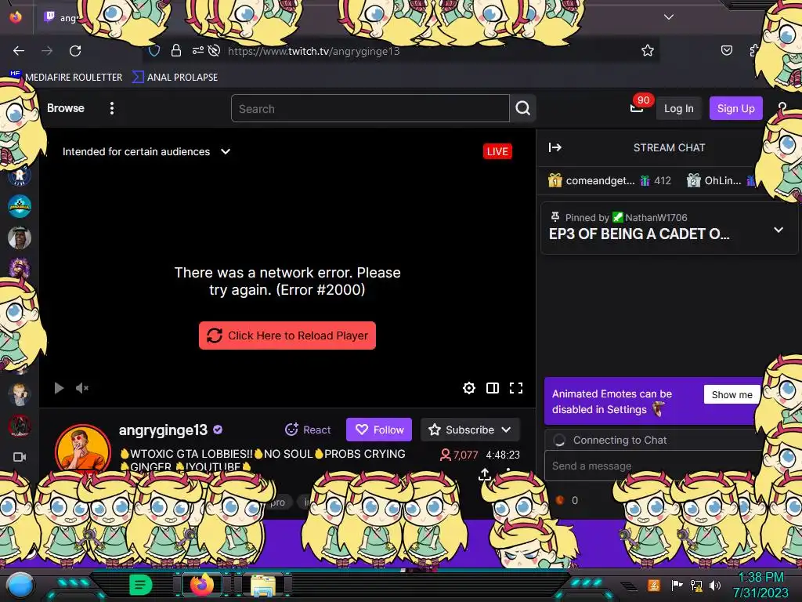
Task: Open top gifter comeandget... entry
Action: (609, 181)
